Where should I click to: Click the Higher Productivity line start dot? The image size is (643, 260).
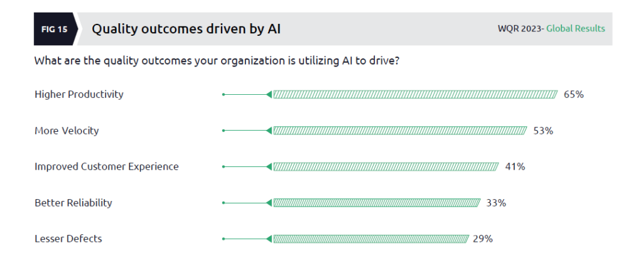224,95
